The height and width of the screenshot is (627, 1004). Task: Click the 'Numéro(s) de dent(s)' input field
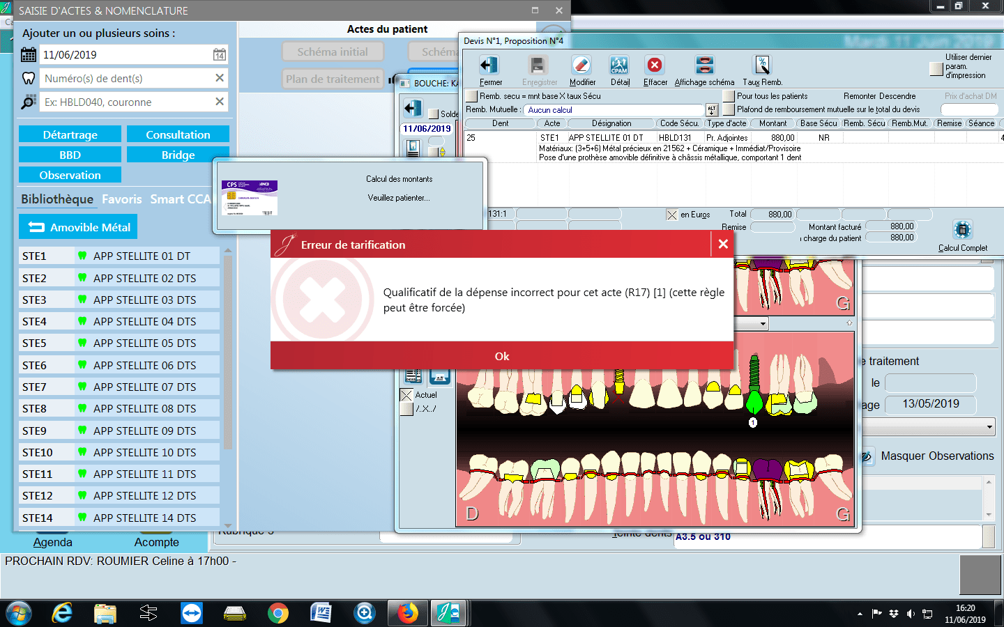pos(127,79)
